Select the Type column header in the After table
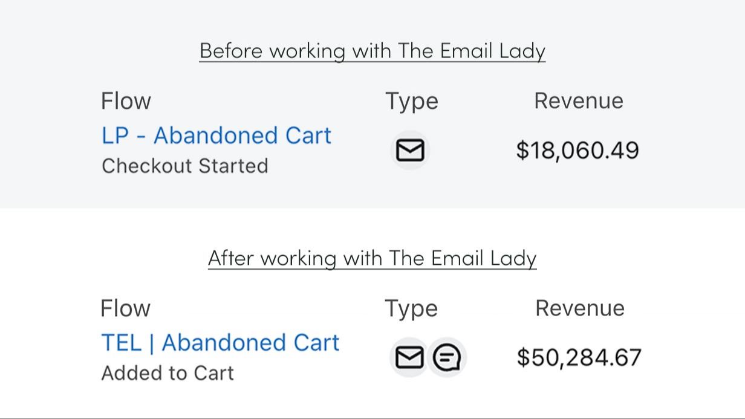The width and height of the screenshot is (745, 419). [x=411, y=308]
